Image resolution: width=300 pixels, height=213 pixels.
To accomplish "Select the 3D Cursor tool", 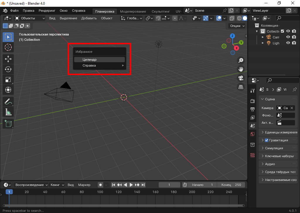I will pos(8,47).
